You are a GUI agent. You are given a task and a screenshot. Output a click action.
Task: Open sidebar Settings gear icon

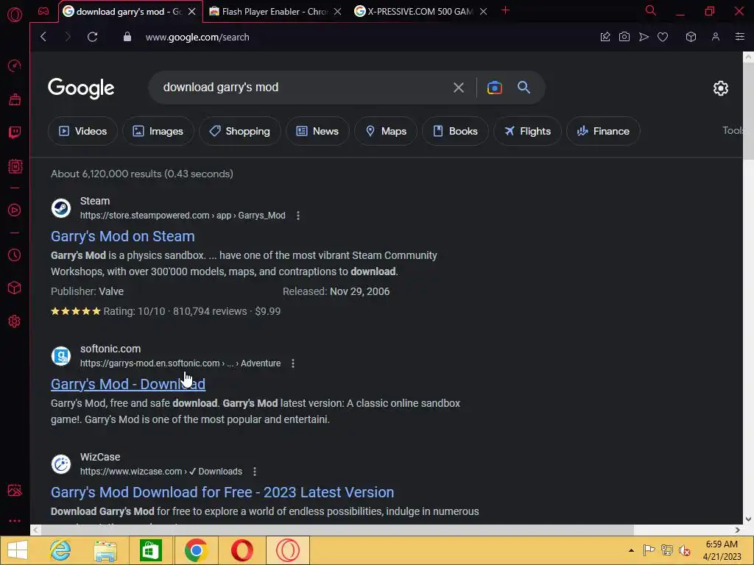(15, 321)
